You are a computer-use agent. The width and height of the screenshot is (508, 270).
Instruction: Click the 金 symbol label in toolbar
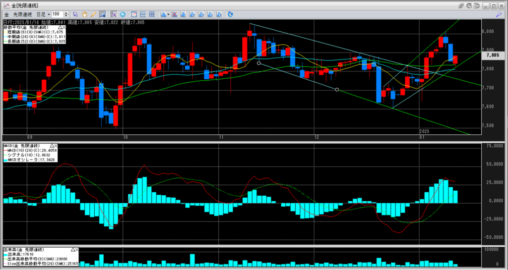coord(6,14)
